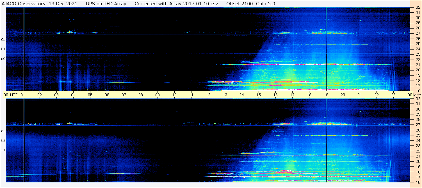This screenshot has height=188, width=422.
Task: Click the 21 MHz label of RCP panel
Action: (418, 65)
